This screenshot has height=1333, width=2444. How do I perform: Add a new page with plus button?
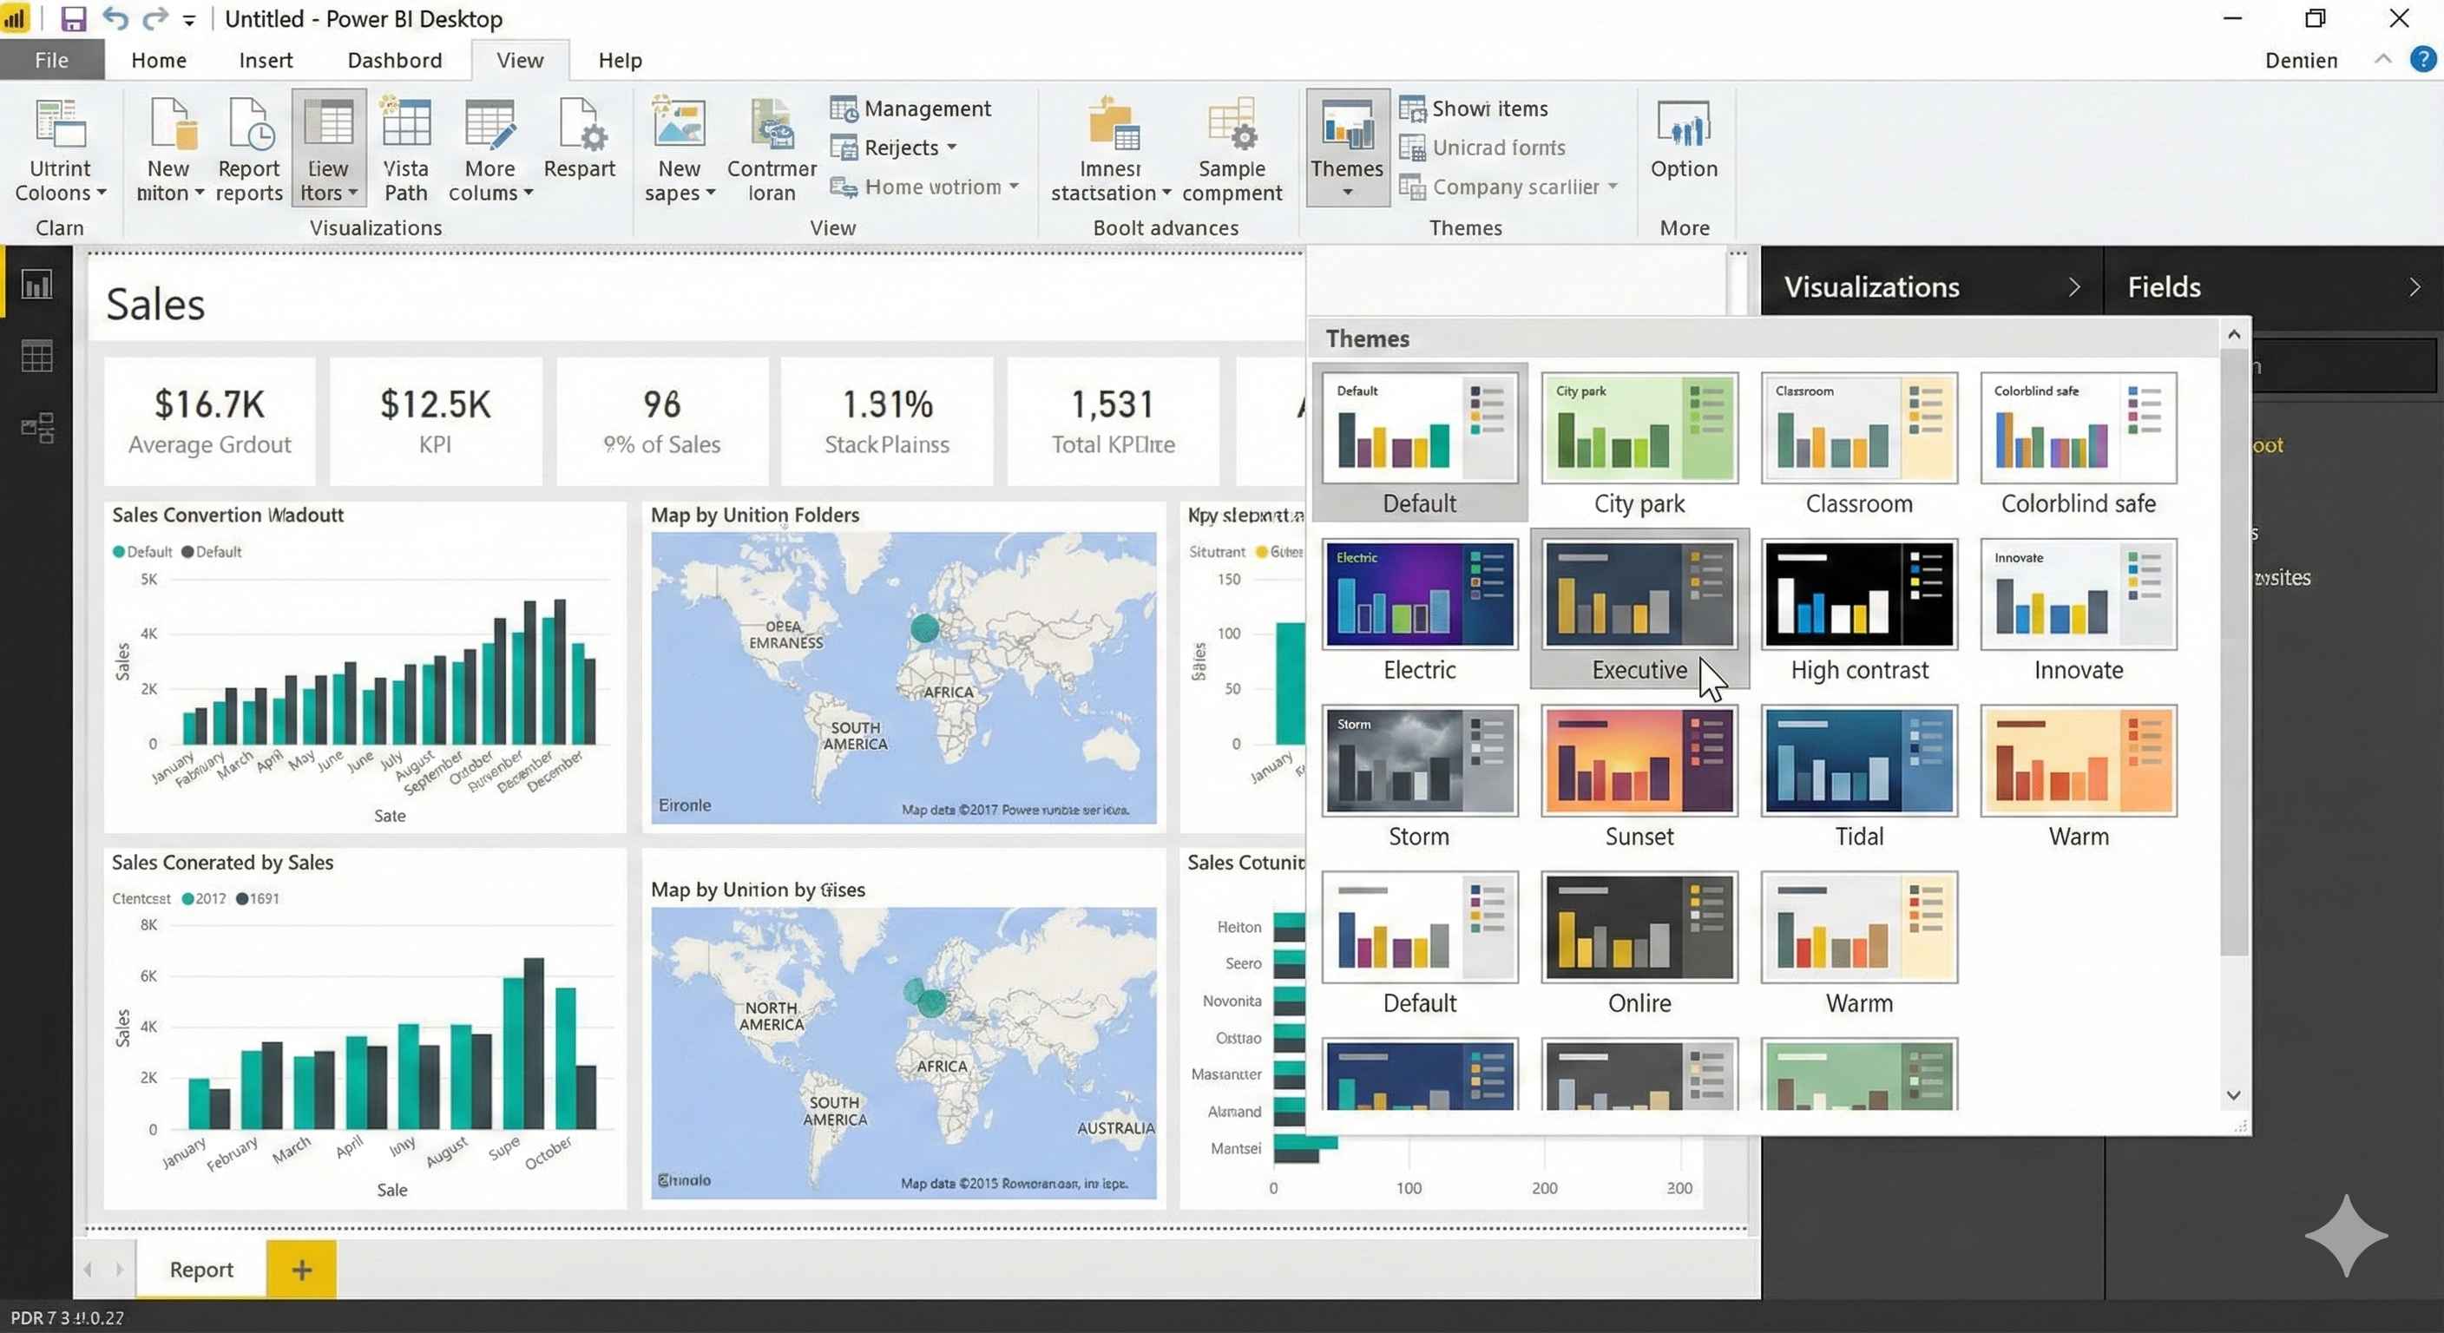click(x=301, y=1269)
